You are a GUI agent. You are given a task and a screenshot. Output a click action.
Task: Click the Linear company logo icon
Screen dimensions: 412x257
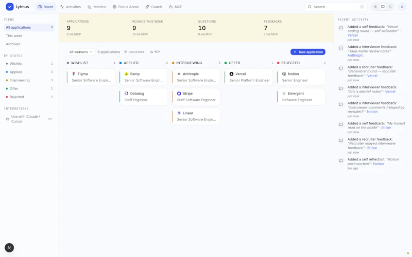tap(179, 113)
